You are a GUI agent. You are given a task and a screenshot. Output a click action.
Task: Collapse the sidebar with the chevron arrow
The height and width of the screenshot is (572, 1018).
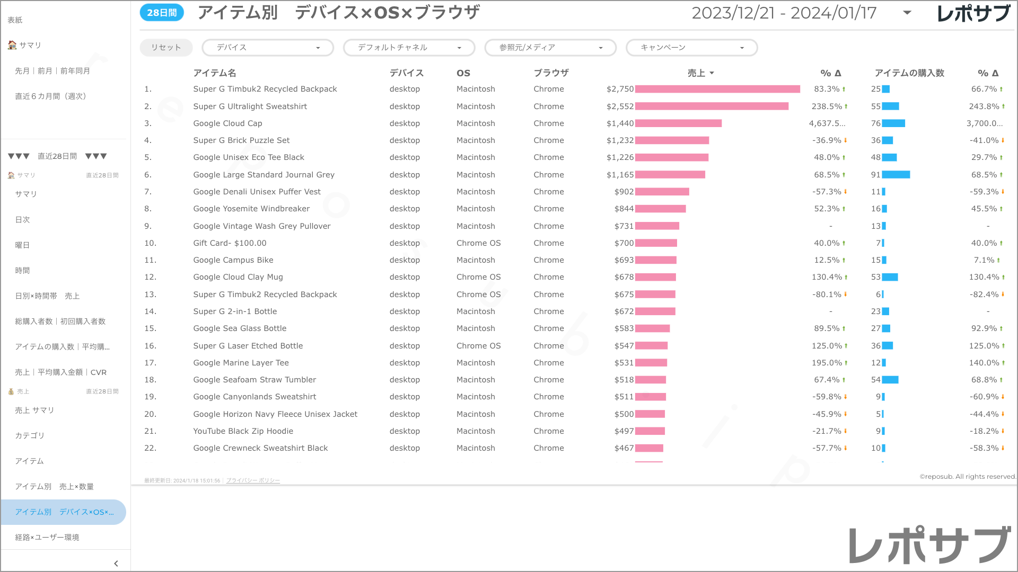[116, 564]
